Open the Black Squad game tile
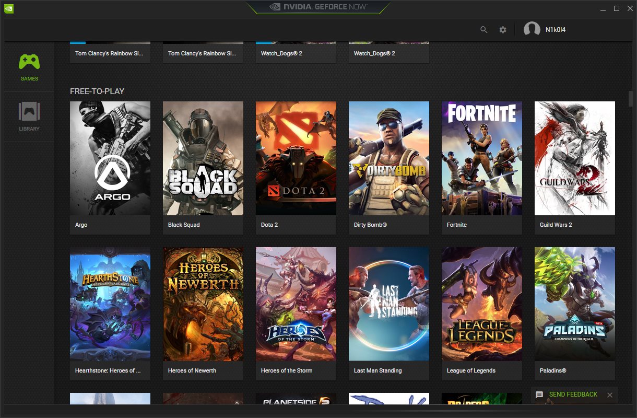This screenshot has width=637, height=418. [203, 158]
